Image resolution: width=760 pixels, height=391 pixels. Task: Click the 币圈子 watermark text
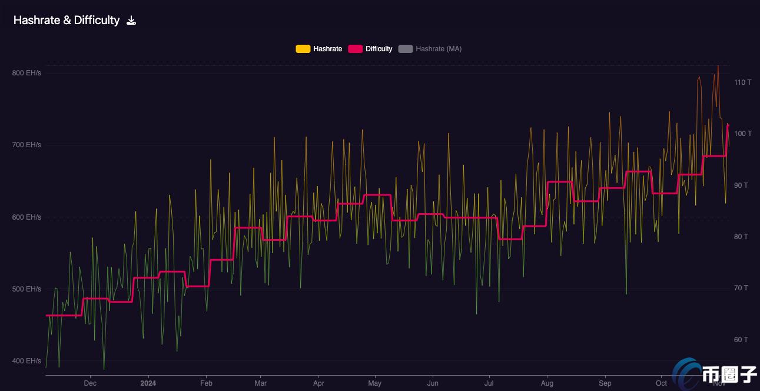729,376
